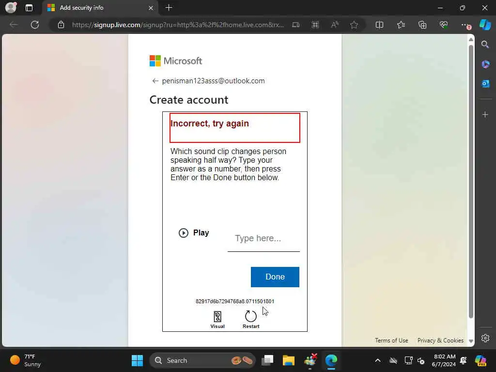Submit answer with Done button
This screenshot has height=372, width=496.
275,277
